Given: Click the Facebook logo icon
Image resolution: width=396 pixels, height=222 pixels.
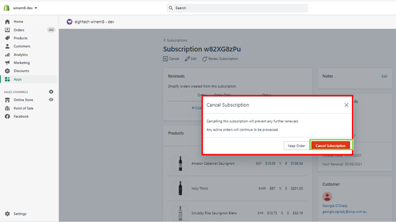Looking at the screenshot, I should [x=7, y=116].
